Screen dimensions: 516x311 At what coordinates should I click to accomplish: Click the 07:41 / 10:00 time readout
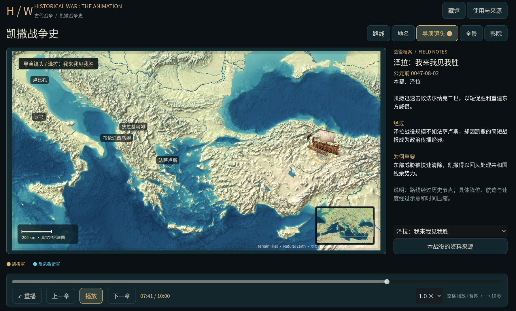[x=155, y=296]
